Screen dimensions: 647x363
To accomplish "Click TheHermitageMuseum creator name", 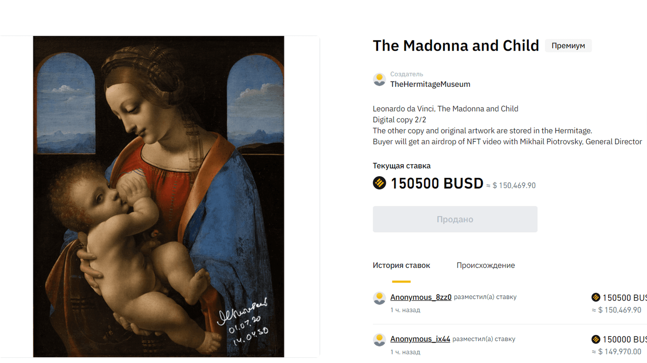I will [x=430, y=84].
